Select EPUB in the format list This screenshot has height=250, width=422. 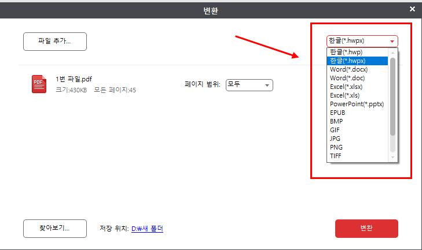357,113
